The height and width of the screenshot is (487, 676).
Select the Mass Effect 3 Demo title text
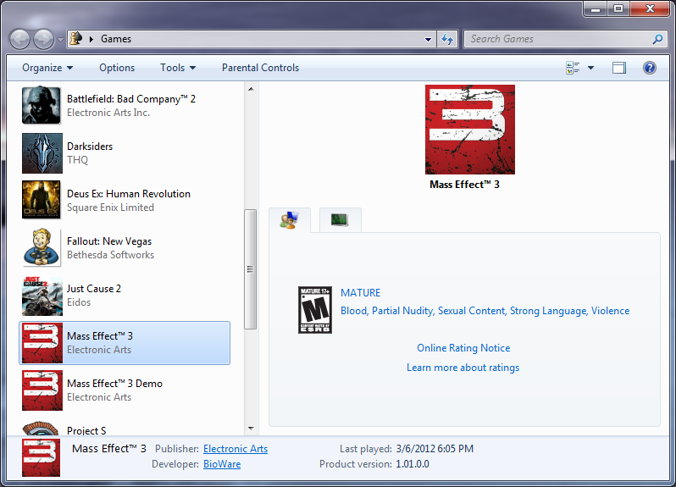[x=114, y=384]
